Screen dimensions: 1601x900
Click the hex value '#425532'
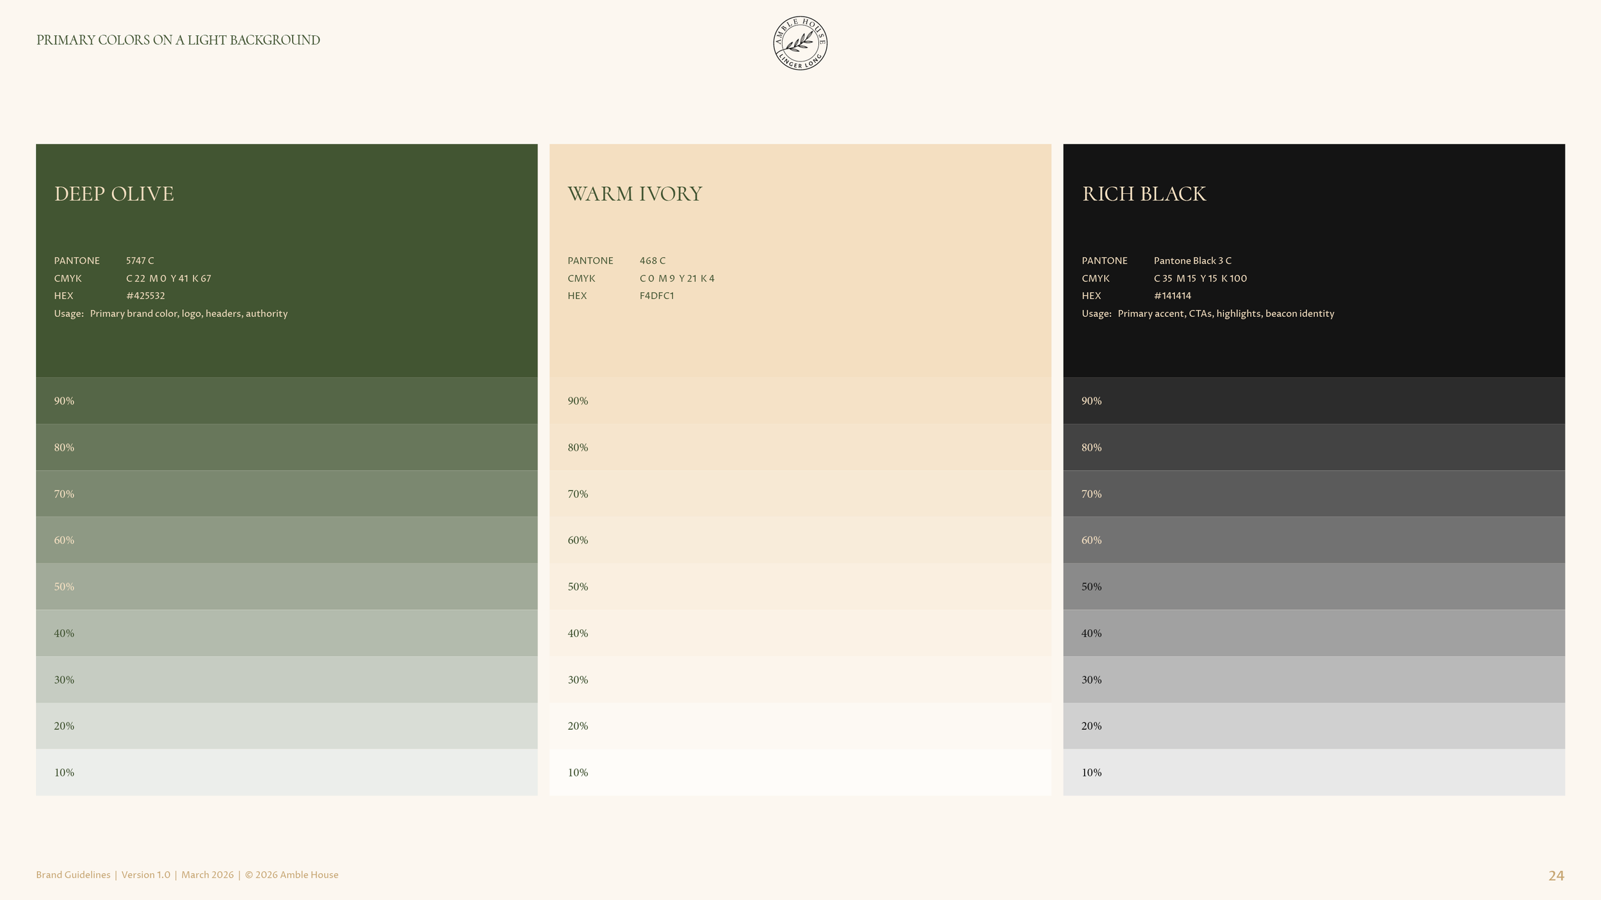point(145,296)
